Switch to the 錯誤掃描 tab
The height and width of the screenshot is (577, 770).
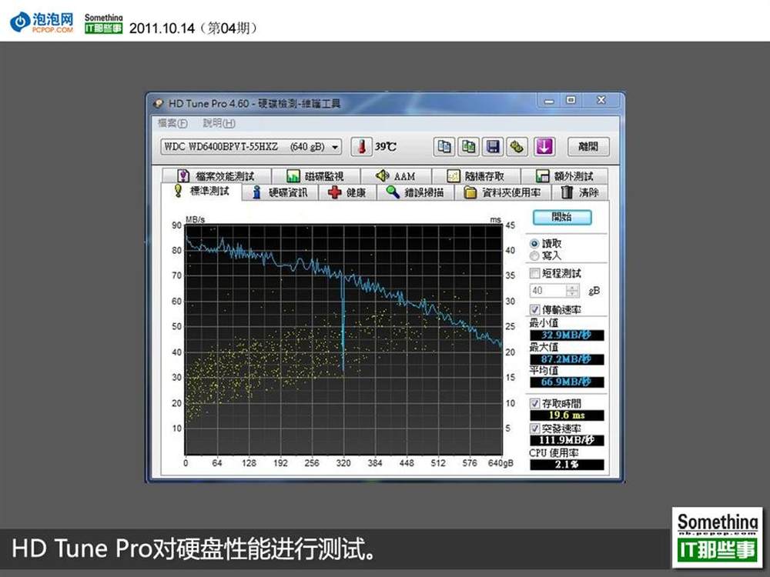point(415,192)
